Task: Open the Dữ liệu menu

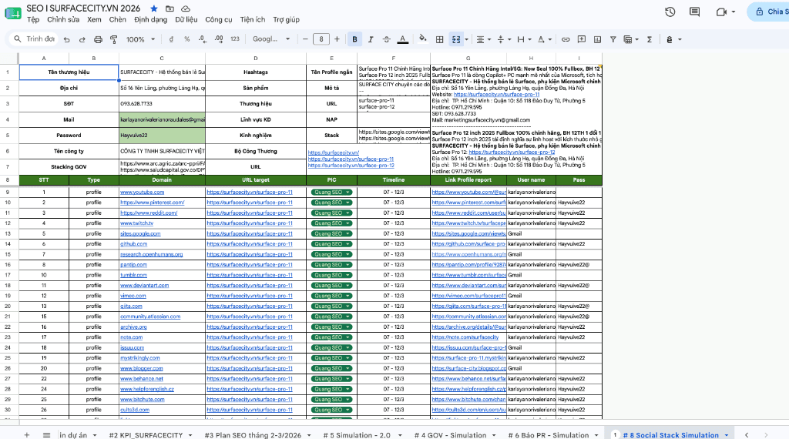Action: [x=186, y=19]
